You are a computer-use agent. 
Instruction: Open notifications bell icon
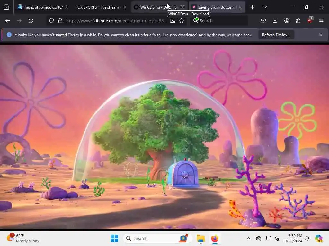[x=307, y=238]
